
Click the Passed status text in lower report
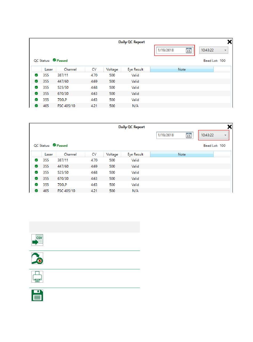62,145
